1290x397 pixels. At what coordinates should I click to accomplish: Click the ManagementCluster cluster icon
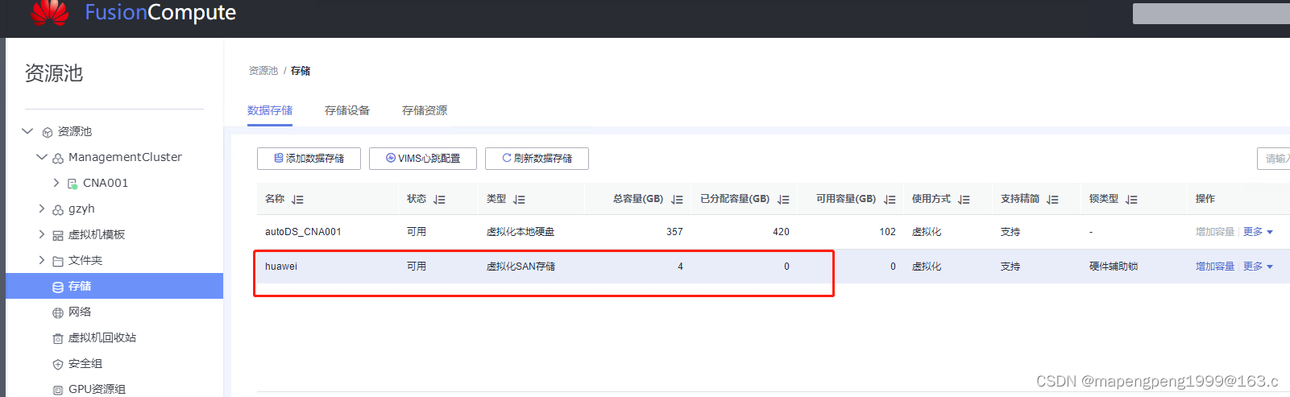tap(58, 158)
